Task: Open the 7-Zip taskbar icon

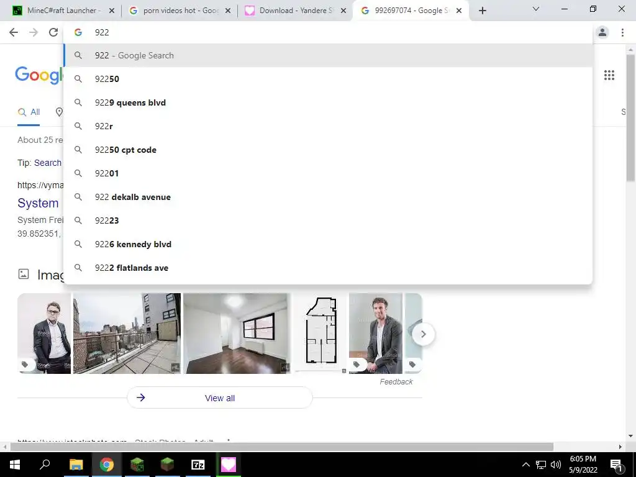Action: (198, 465)
